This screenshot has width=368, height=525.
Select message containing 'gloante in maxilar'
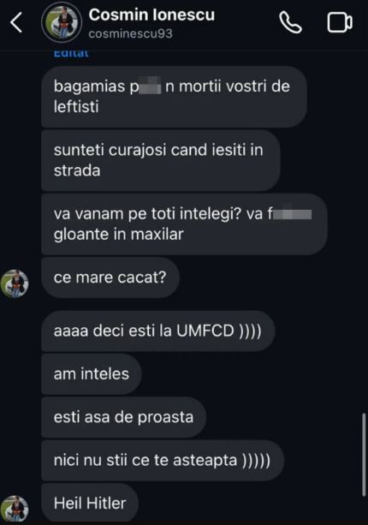(184, 224)
